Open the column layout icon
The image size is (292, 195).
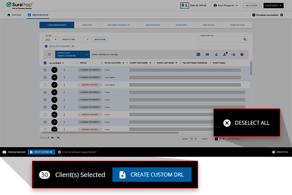pyautogui.click(x=207, y=54)
